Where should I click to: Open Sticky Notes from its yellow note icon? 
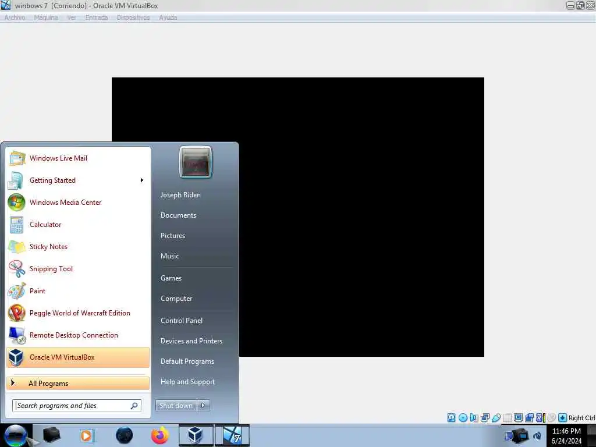(17, 247)
